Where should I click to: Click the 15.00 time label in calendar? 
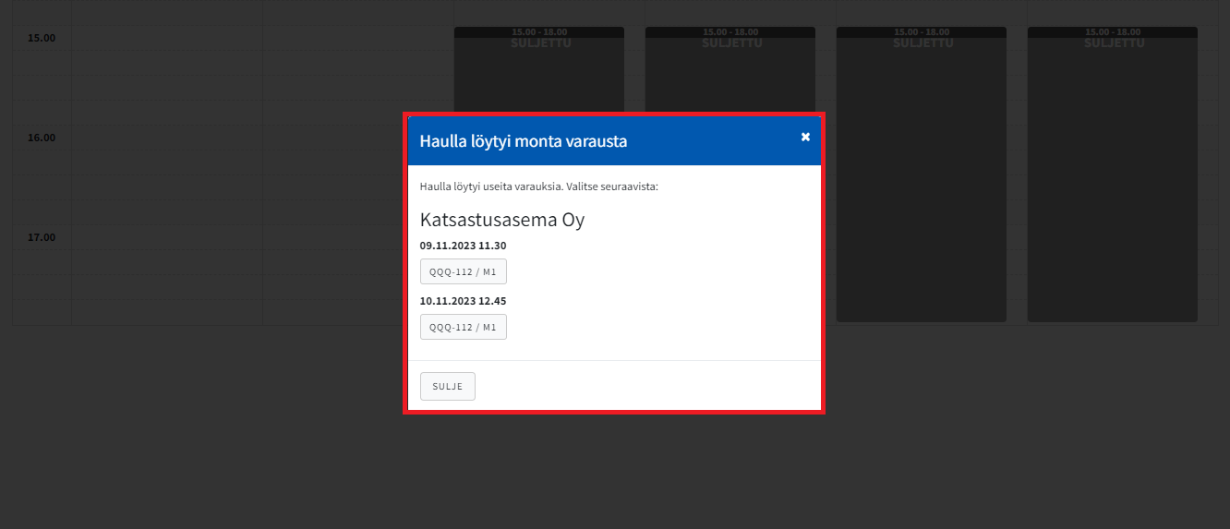[x=42, y=38]
